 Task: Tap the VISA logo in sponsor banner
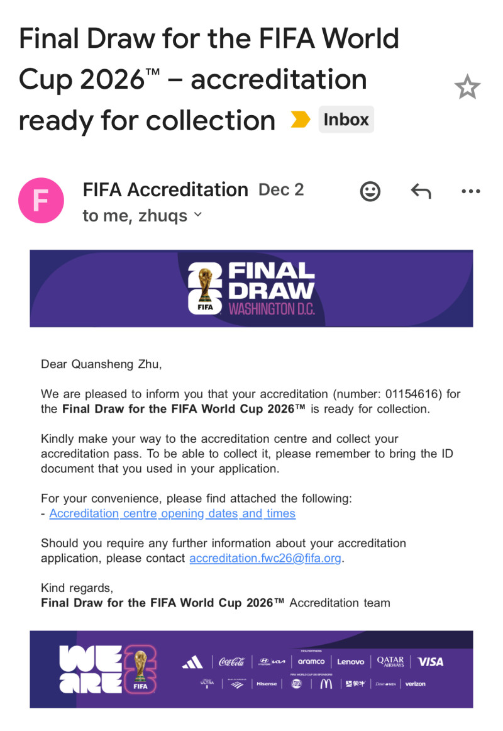pos(431,662)
